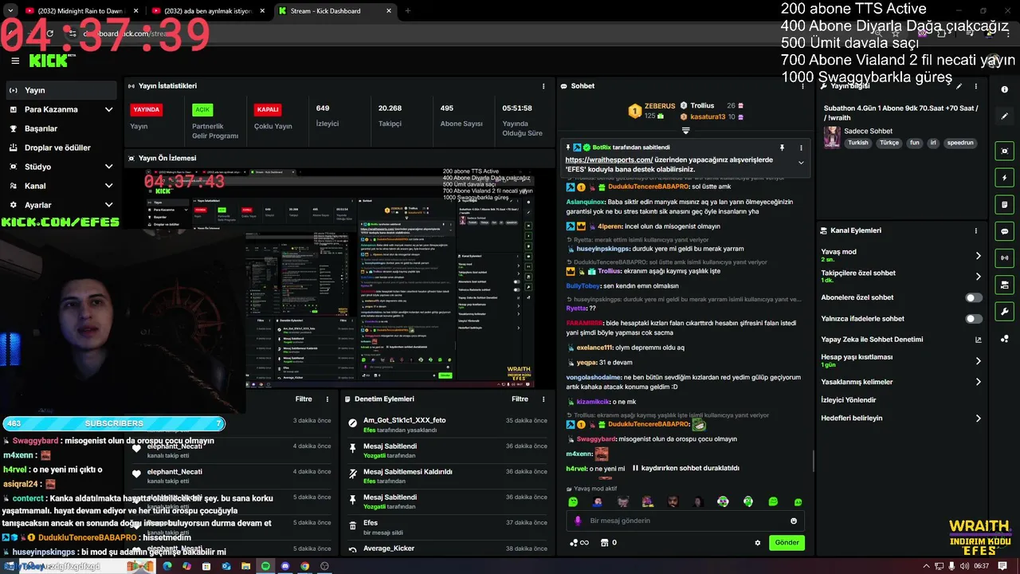The image size is (1020, 574).
Task: Toggle the wrench widget icon in right toolbar
Action: 1005,311
